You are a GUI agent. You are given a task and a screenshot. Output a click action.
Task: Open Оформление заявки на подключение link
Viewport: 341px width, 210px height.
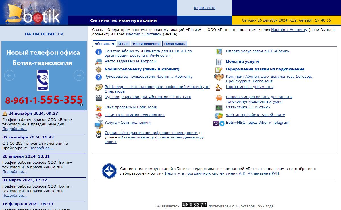tap(265, 69)
